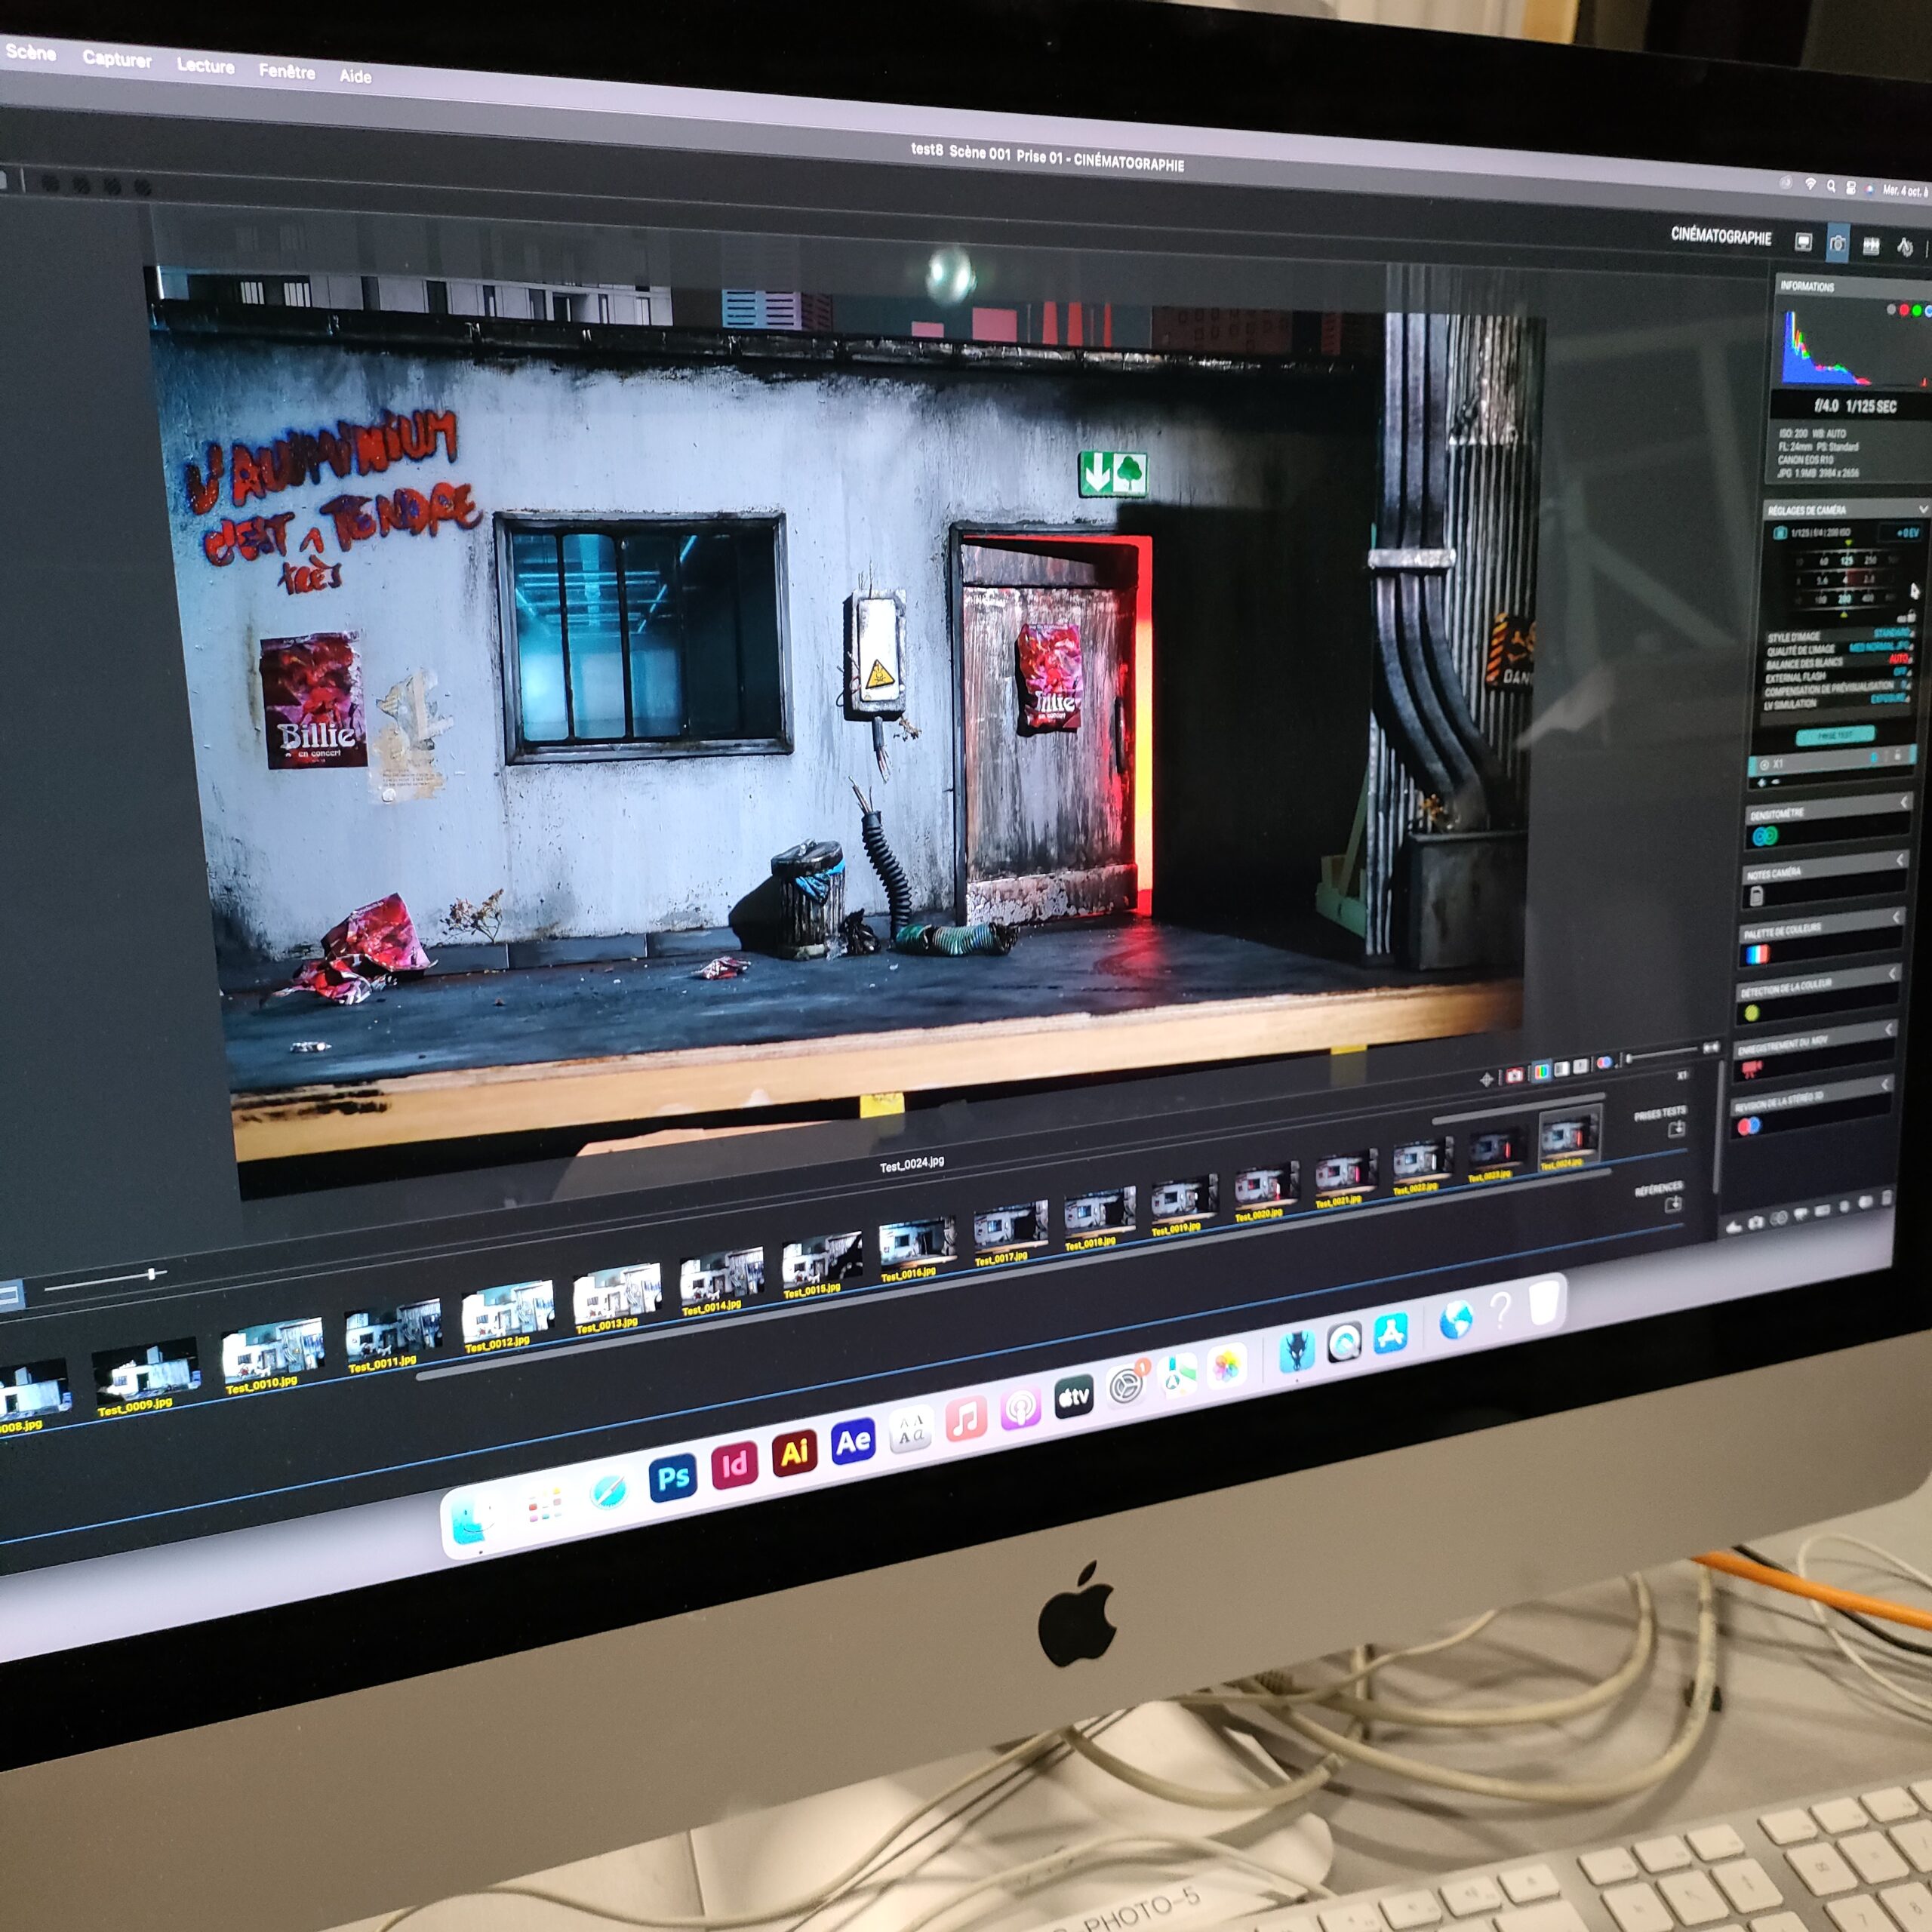Open Font Book from the Dock

pos(911,1430)
